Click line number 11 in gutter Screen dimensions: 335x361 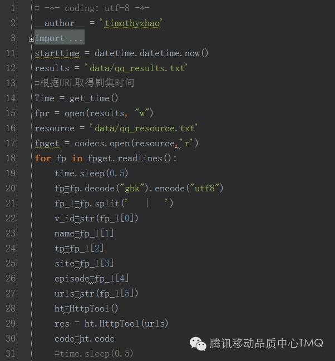pos(11,53)
